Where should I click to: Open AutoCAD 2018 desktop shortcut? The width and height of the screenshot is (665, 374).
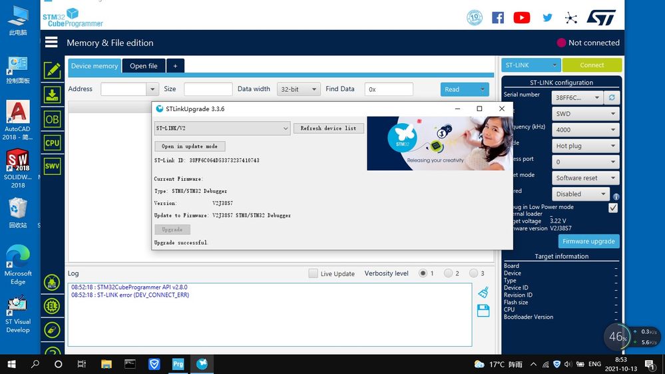[18, 120]
